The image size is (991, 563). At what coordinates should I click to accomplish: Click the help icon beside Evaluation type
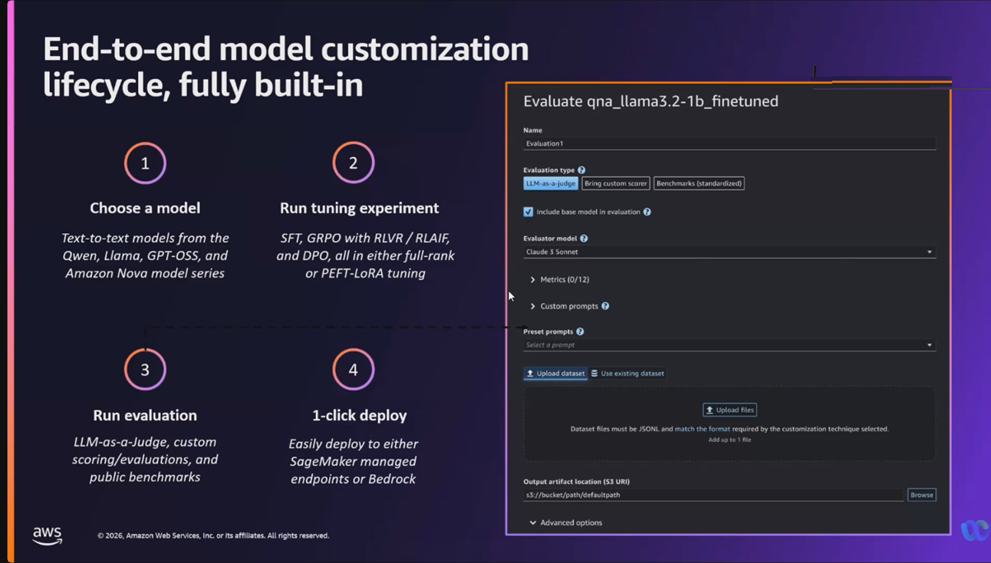pyautogui.click(x=581, y=170)
